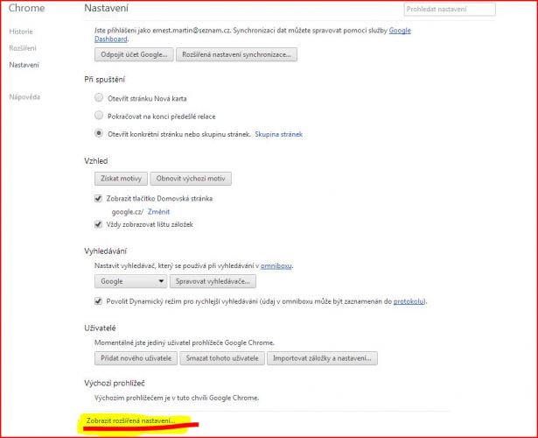Open Rozšířená nastavení synchronizace
This screenshot has height=438, width=538.
coord(236,54)
